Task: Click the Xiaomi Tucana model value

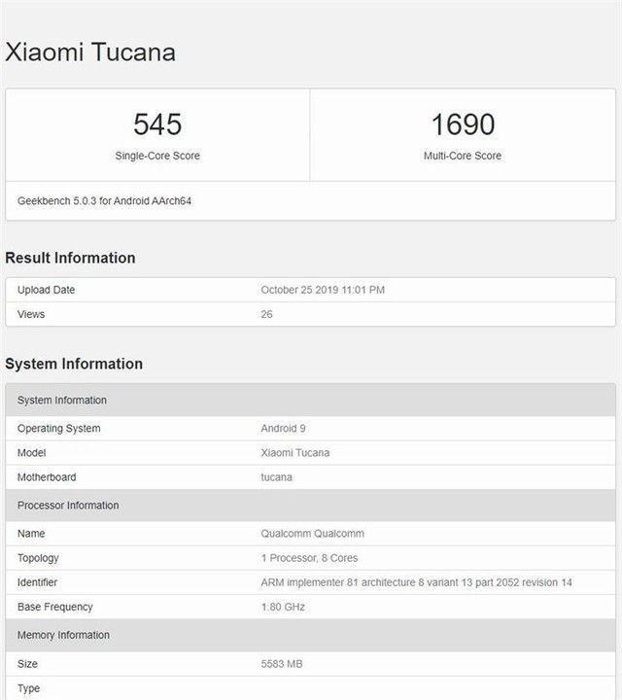Action: click(x=295, y=453)
